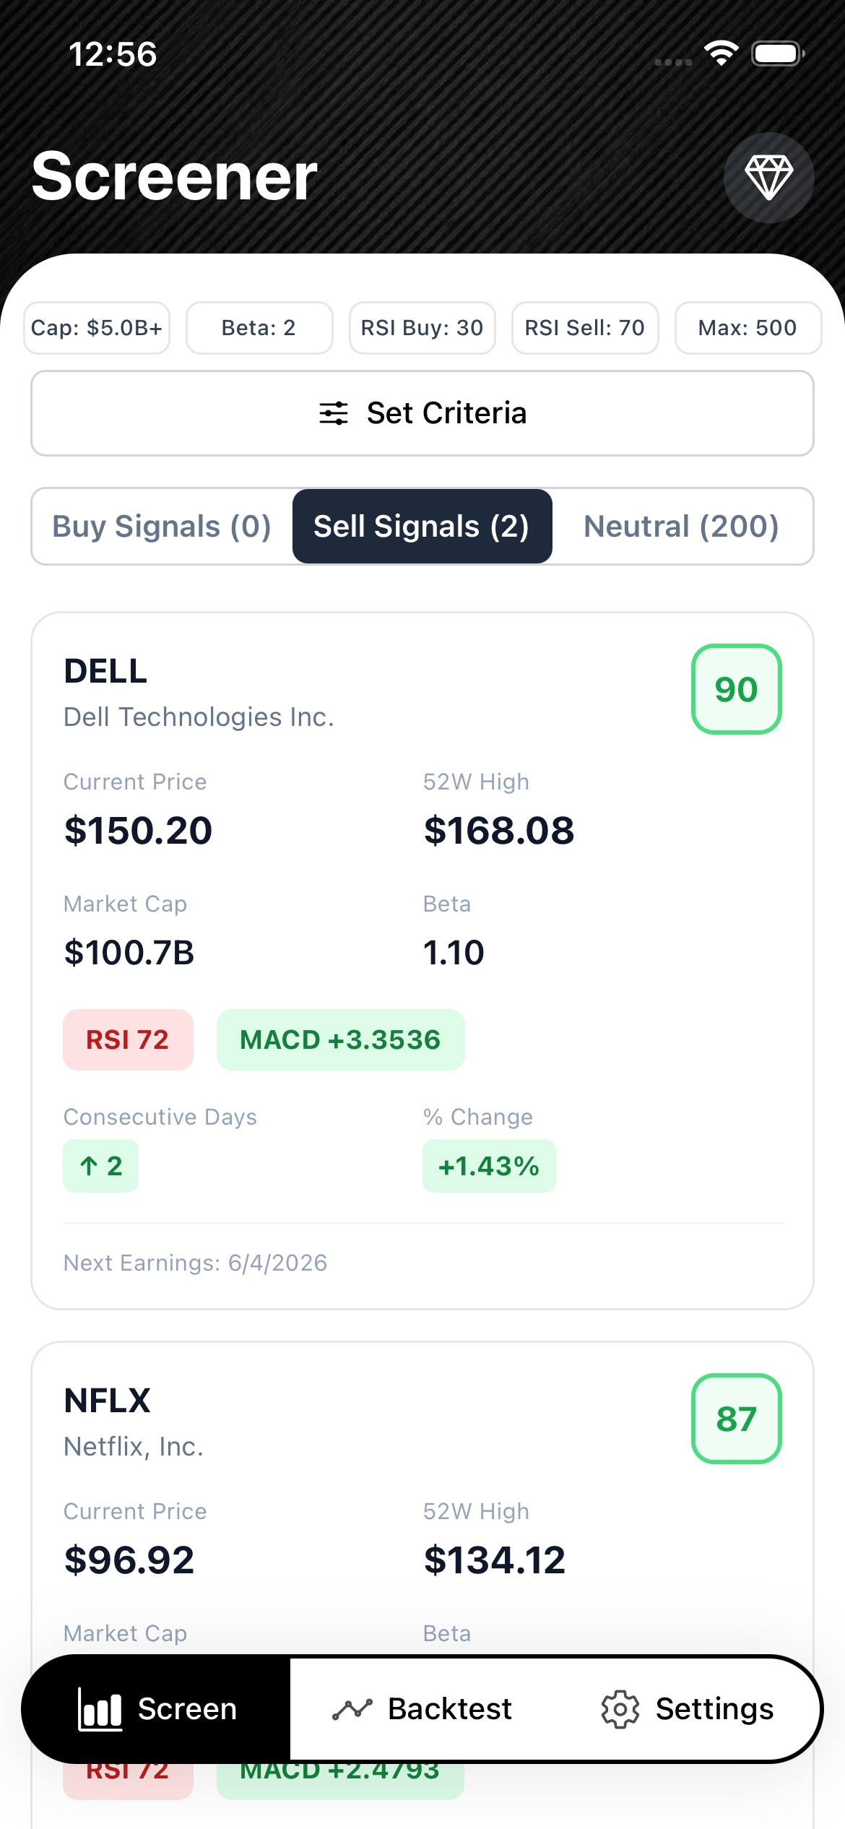The width and height of the screenshot is (845, 1829).
Task: Tap NFLX score badge 87
Action: pyautogui.click(x=736, y=1419)
